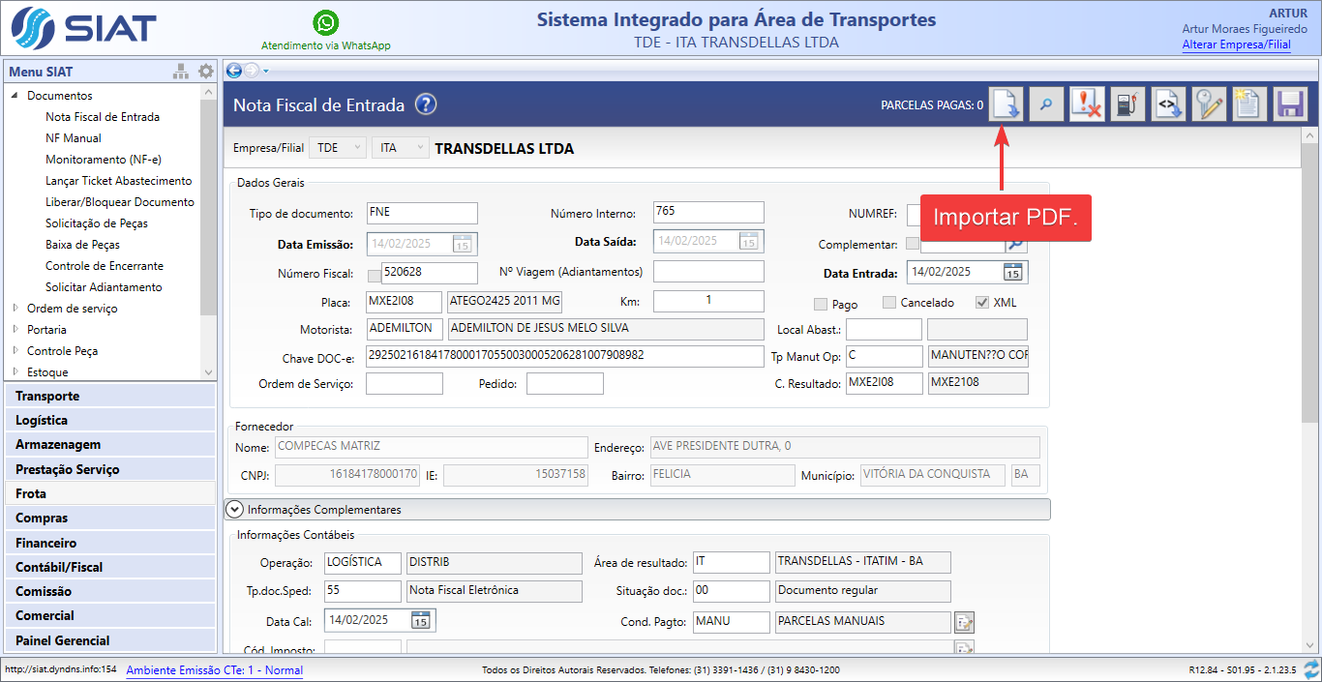Screen dimensions: 1322x682
Task: Open the Data Entrada calendar picker
Action: [x=1013, y=272]
